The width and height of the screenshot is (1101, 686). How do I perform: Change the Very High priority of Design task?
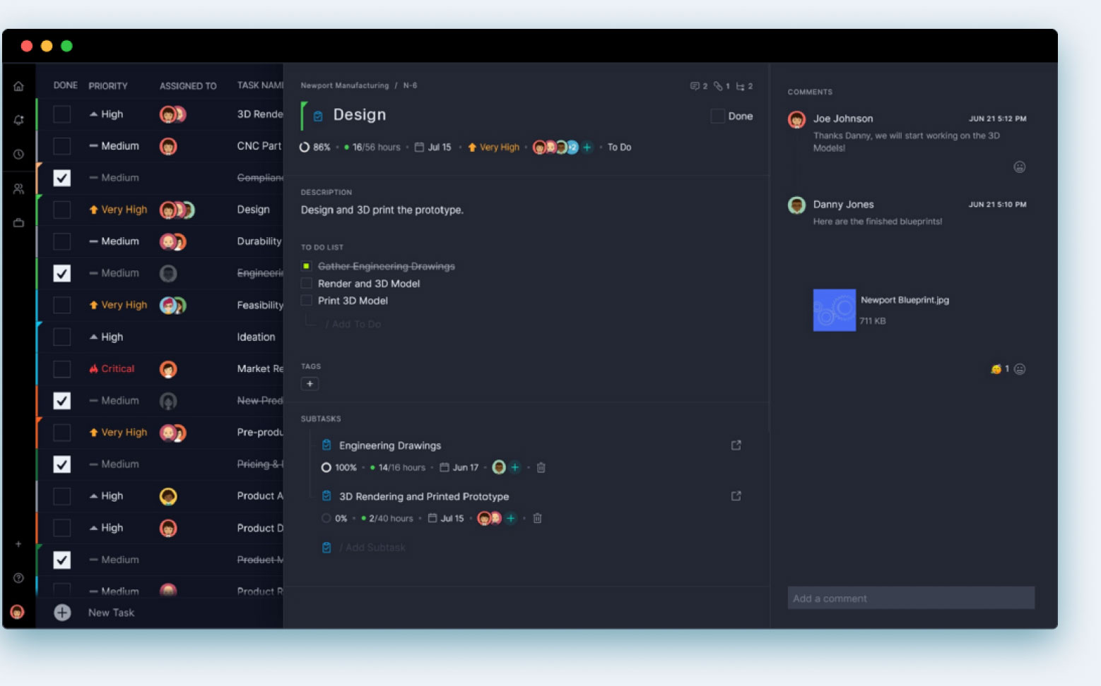coord(493,147)
